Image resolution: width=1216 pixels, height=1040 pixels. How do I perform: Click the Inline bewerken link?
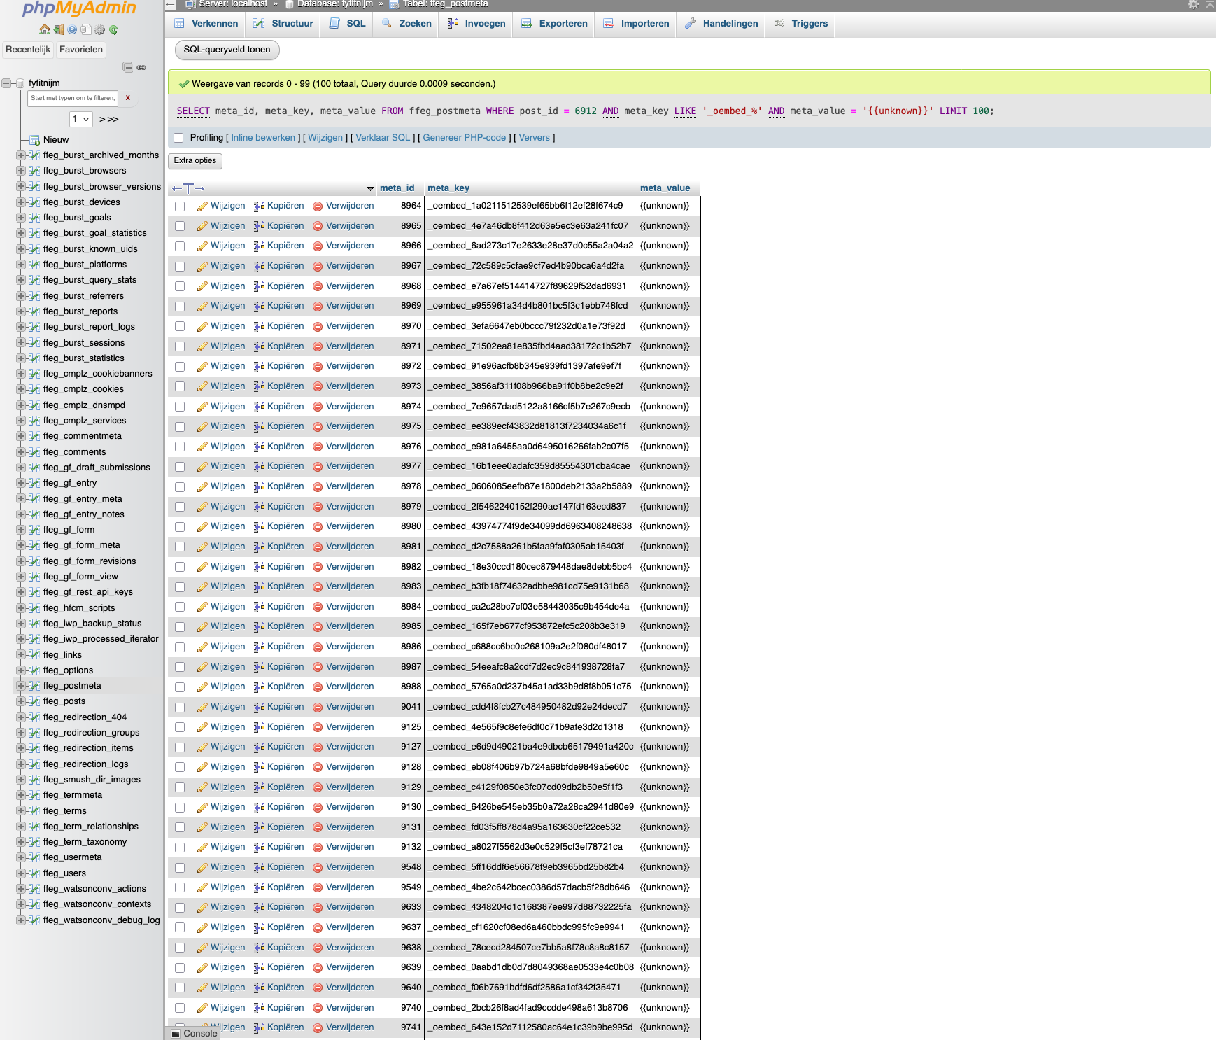point(263,138)
